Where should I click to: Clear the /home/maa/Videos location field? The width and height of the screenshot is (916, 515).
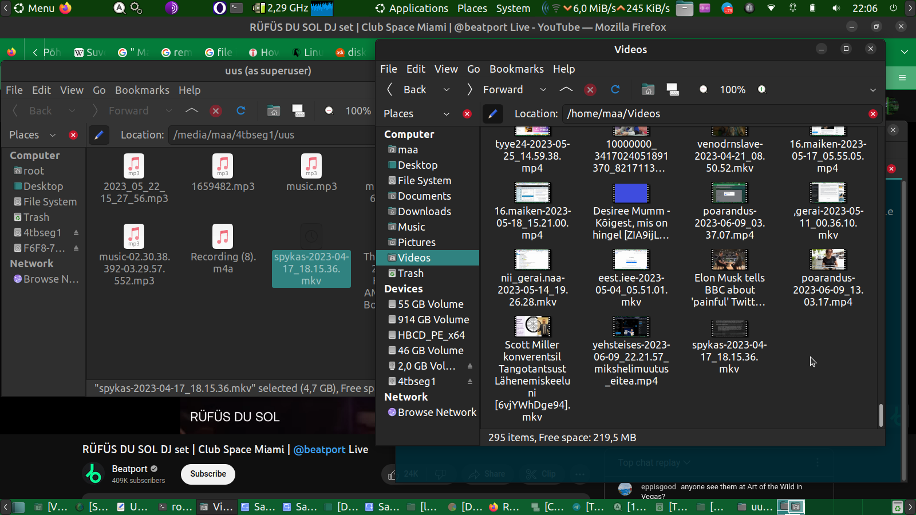pos(872,114)
